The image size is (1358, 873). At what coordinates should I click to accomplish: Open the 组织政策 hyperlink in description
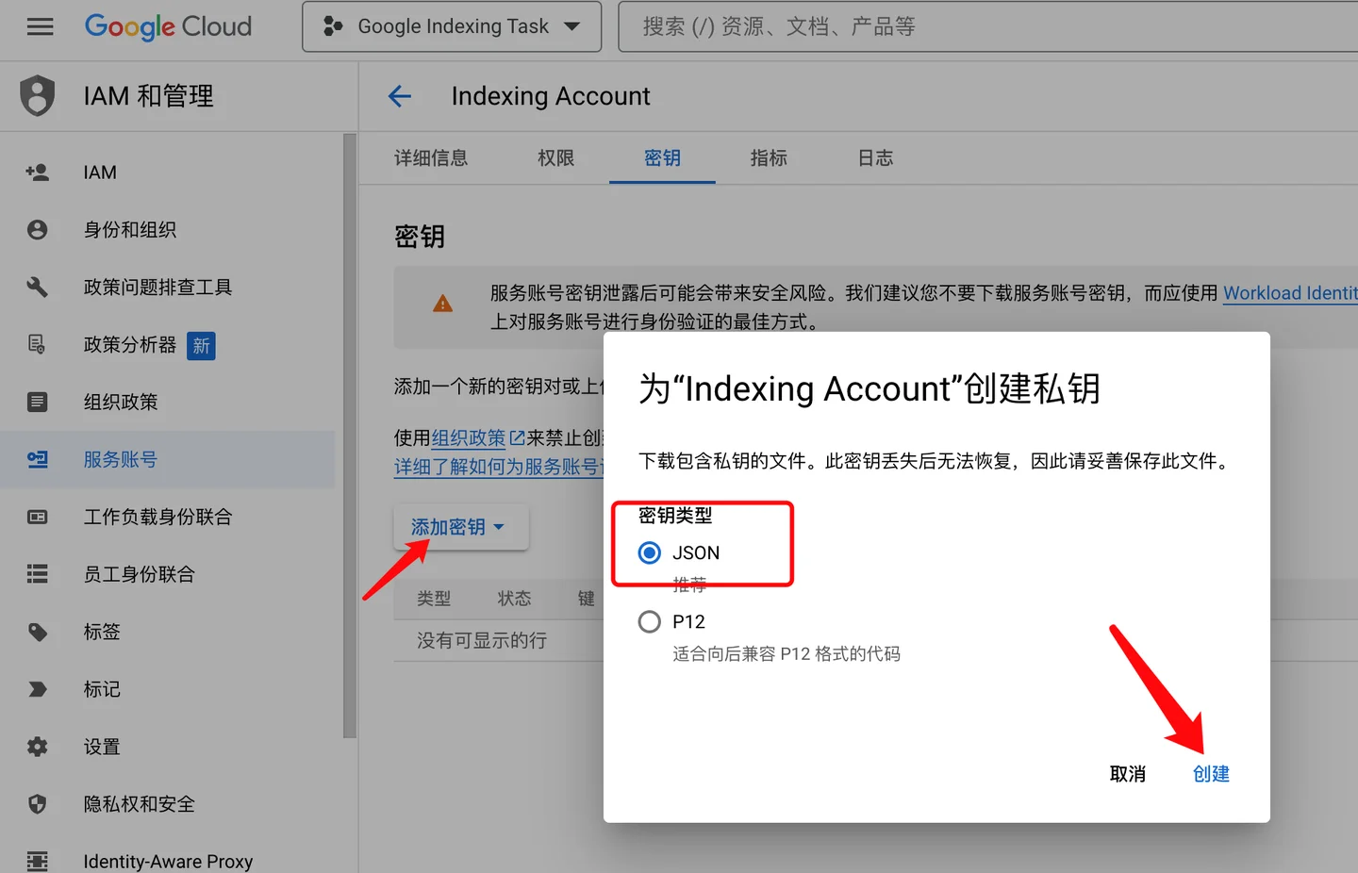469,438
